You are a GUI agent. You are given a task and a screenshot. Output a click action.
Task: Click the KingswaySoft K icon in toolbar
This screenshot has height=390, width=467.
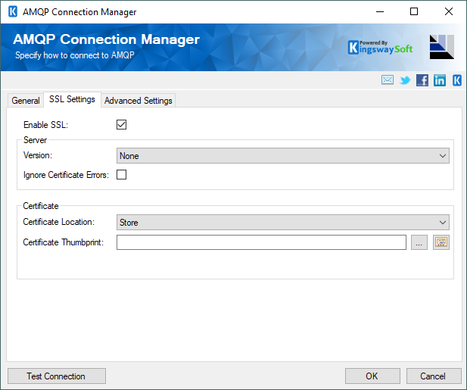coord(457,80)
